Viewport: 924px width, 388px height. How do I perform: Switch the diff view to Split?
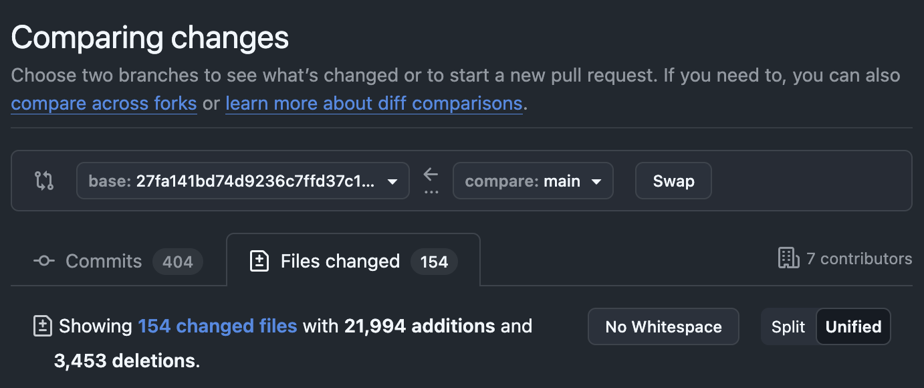tap(788, 326)
